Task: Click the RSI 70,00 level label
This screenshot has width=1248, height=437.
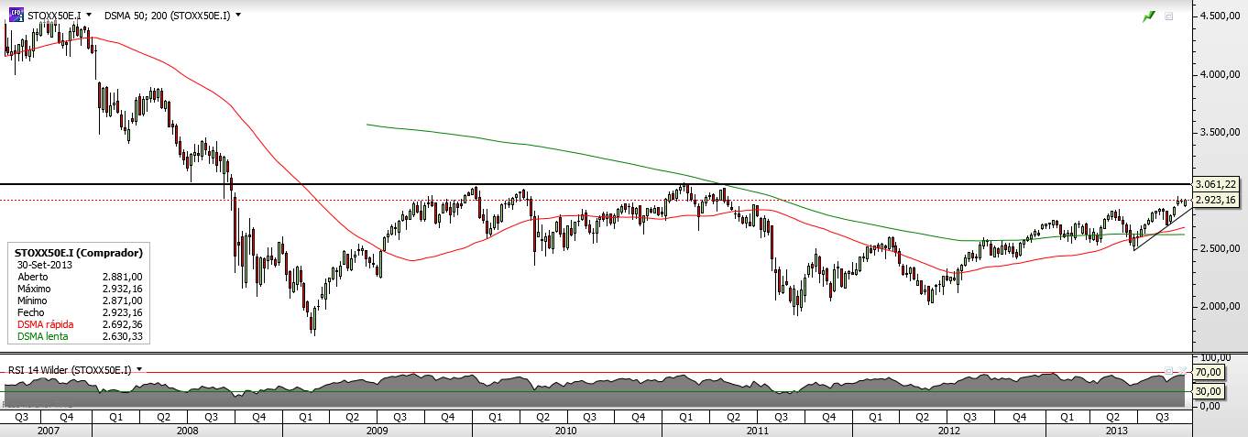Action: 1210,373
